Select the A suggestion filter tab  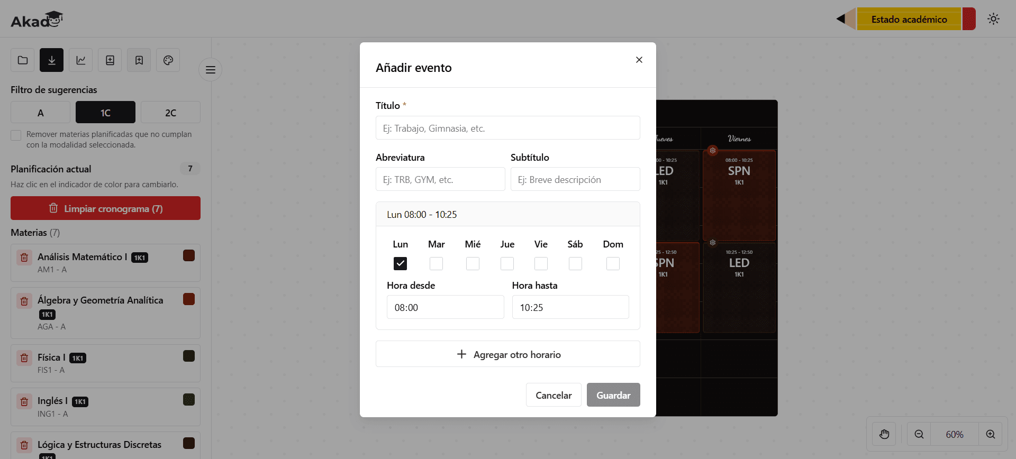click(x=41, y=113)
